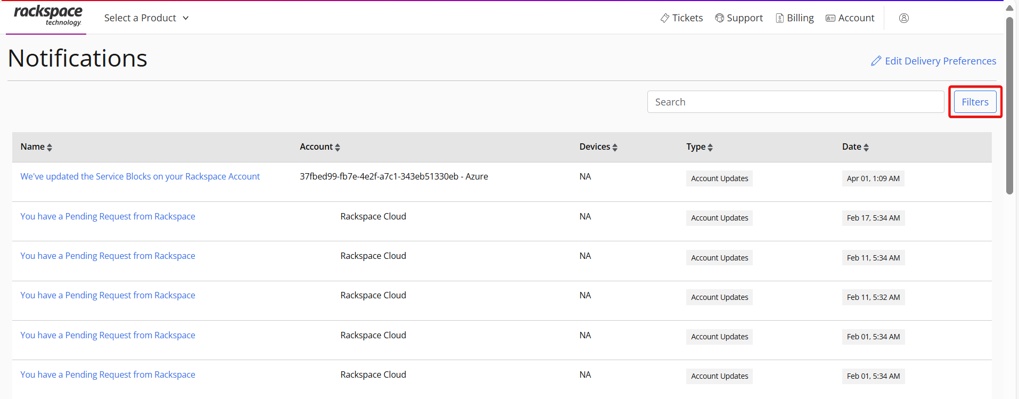Viewport: 1019px width, 399px height.
Task: Click the Name column header
Action: point(32,146)
